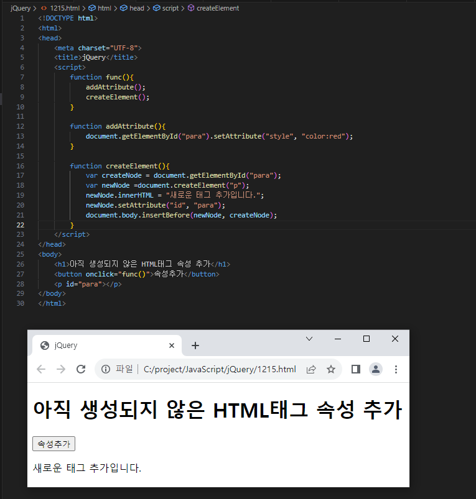Screen dimensions: 476x499
Task: Click the page heading 아직 생성되지 않은 HTML태그
Action: (218, 410)
